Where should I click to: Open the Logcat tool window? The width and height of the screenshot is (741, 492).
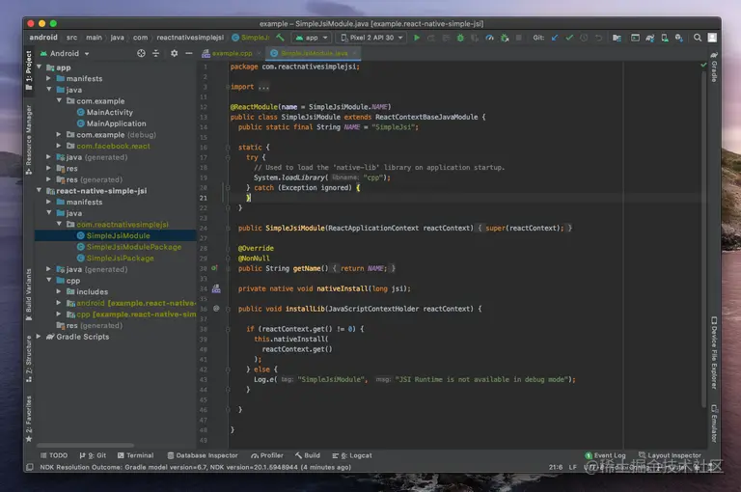[352, 455]
